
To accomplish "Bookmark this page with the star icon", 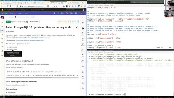I will coord(57,6).
